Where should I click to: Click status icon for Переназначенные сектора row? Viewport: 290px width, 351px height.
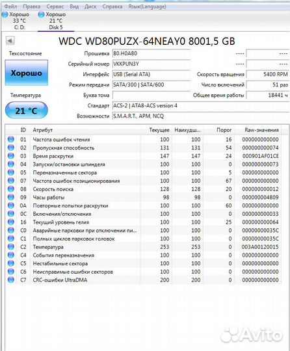[x=11, y=172]
